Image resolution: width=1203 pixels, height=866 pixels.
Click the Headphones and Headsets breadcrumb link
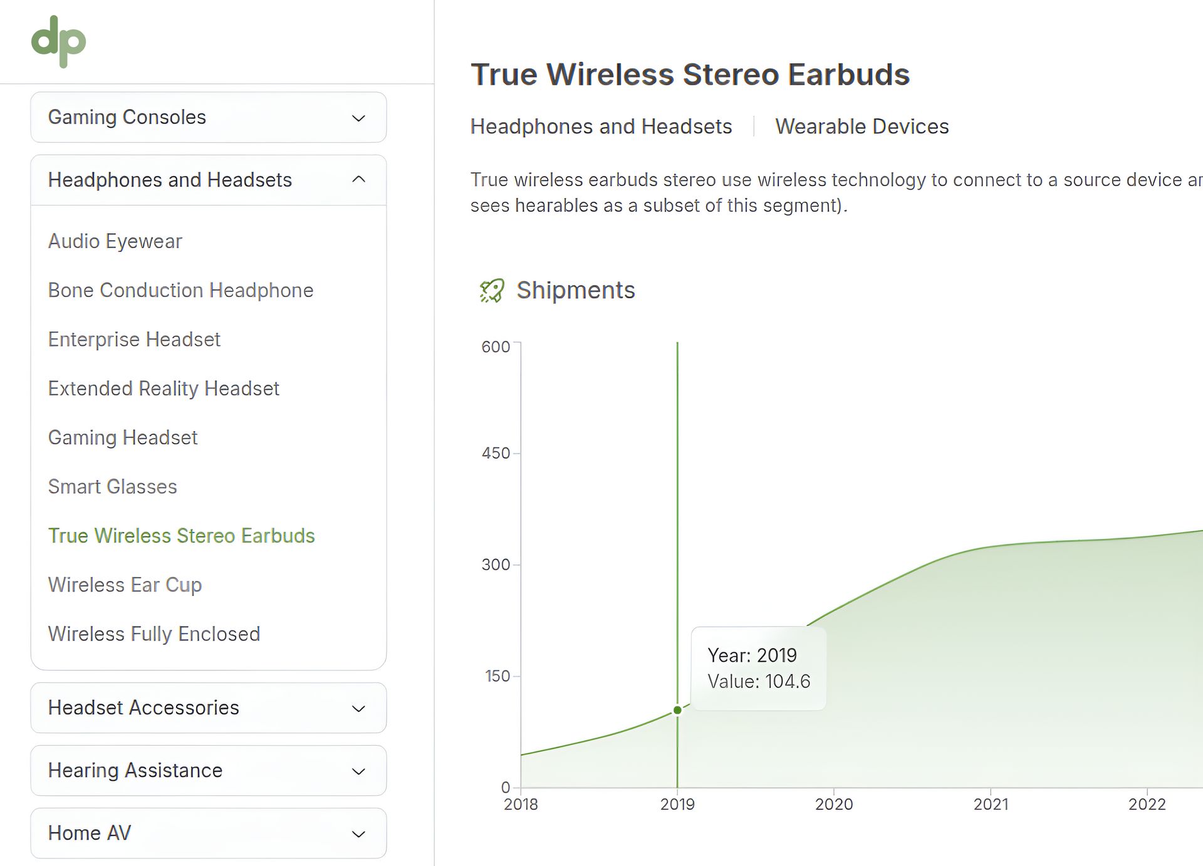(x=601, y=127)
